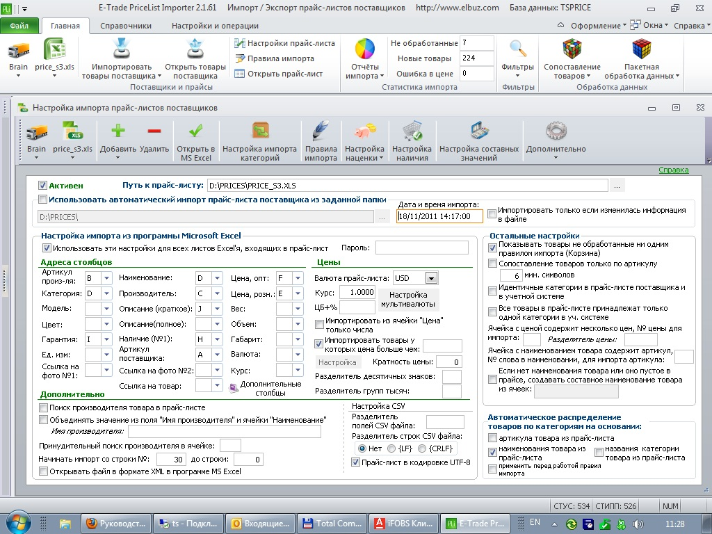The image size is (712, 534).
Task: Expand Артикул поставщика column dropdown
Action: 217,354
